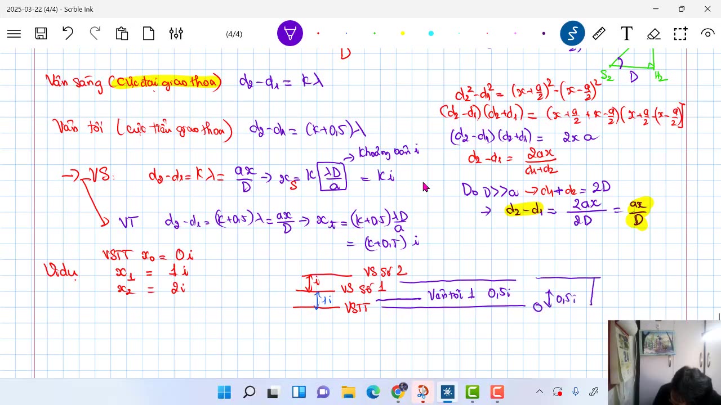Click the webcam video thumbnail
The image size is (721, 405).
click(664, 362)
